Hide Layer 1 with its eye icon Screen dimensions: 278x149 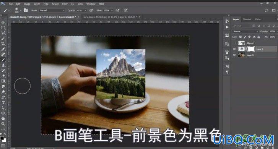tap(234, 49)
